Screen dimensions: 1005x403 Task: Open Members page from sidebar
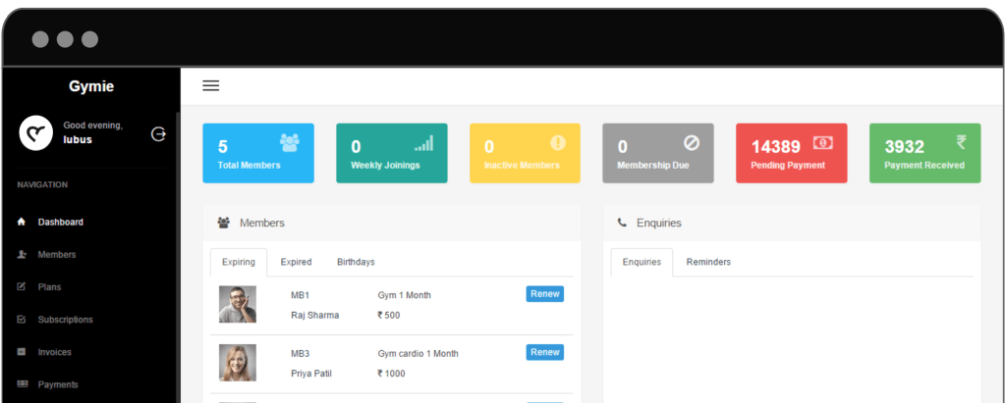56,255
